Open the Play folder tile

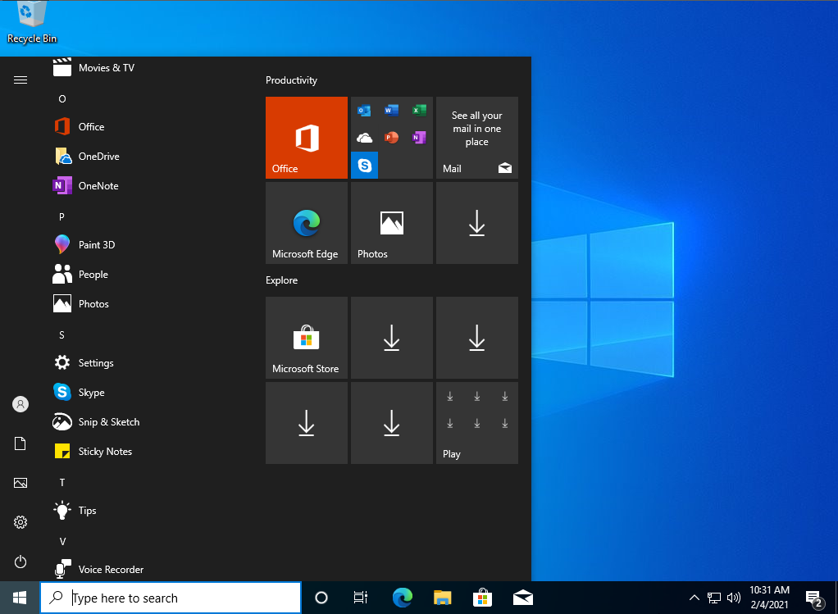tap(476, 423)
